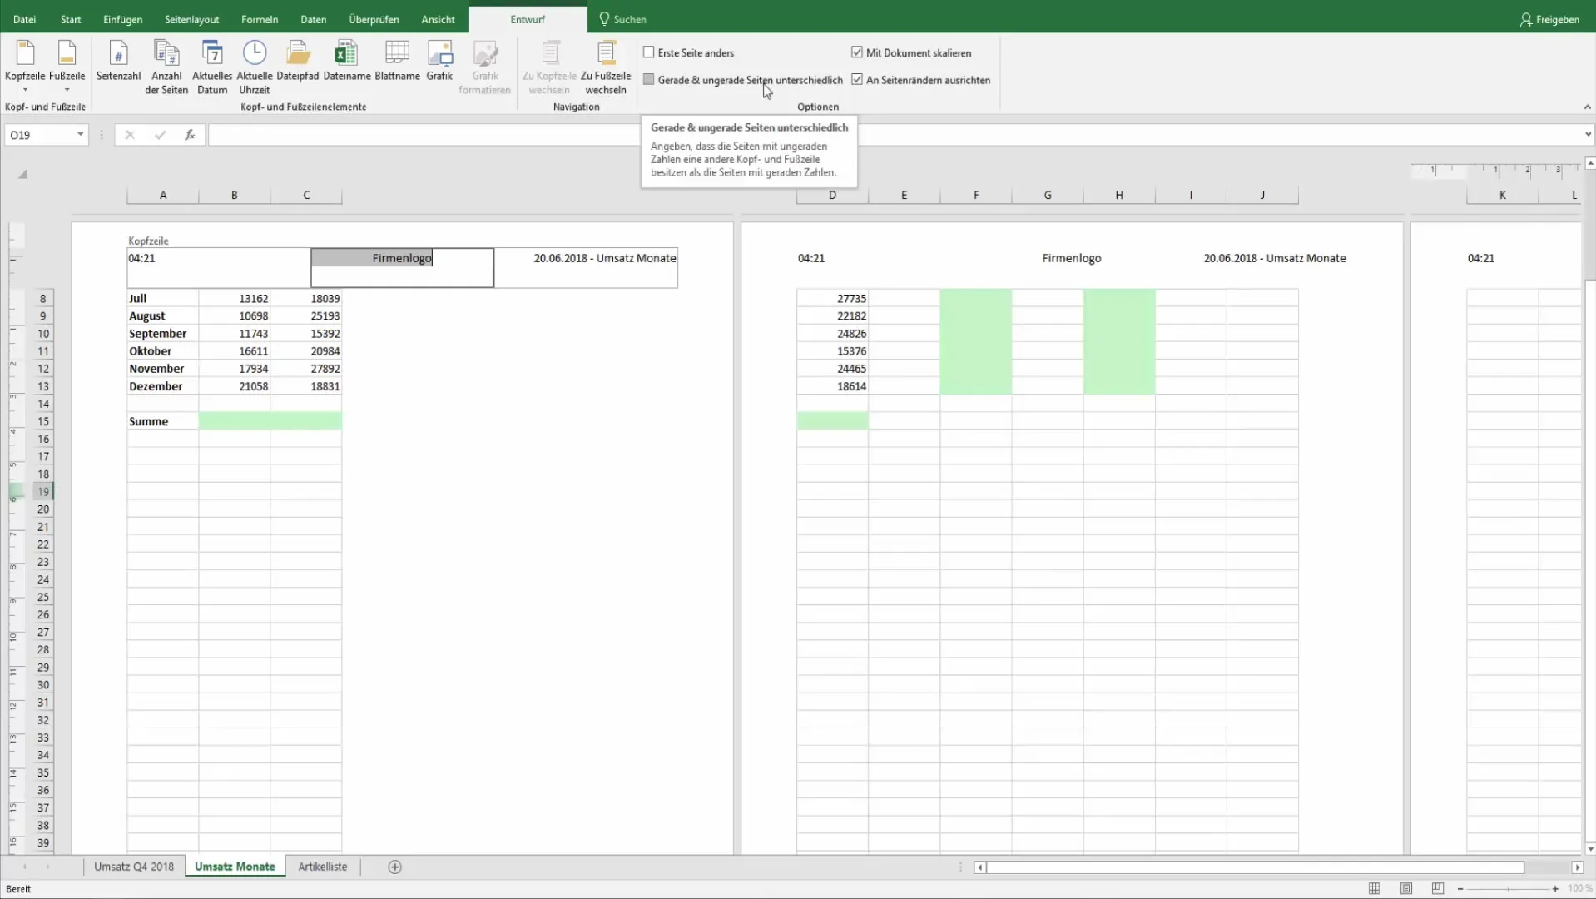Open the Einfügen ribbon tab
This screenshot has width=1596, height=899.
pos(123,19)
